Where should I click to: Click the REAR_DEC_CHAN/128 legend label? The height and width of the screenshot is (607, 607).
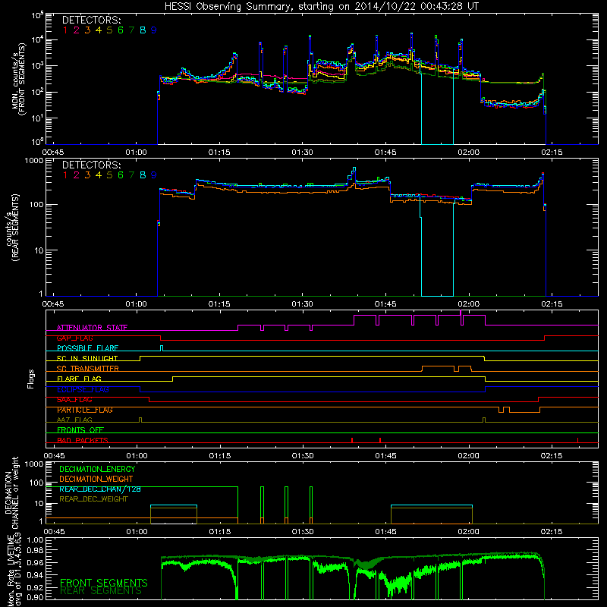pos(100,489)
